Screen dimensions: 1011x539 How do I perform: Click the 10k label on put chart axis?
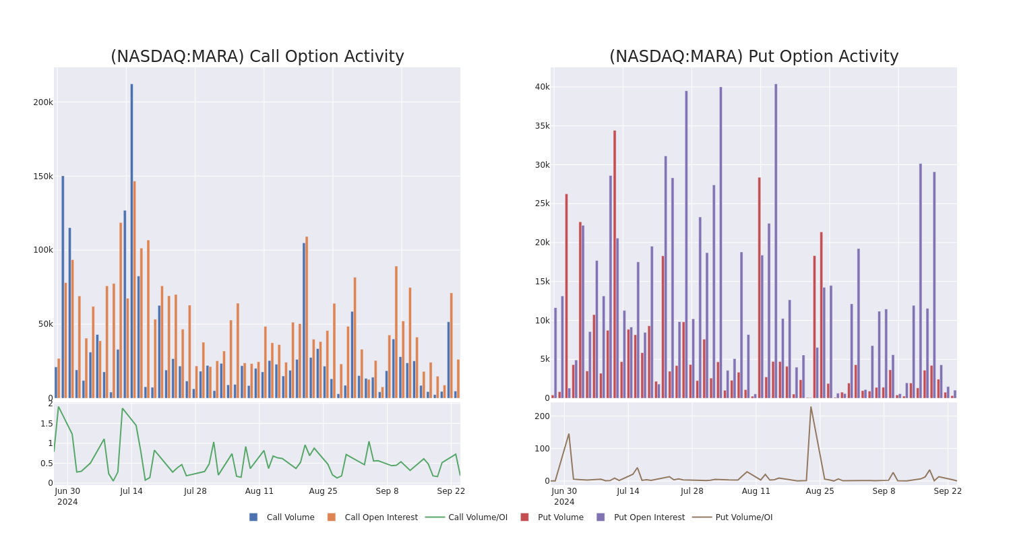pyautogui.click(x=543, y=321)
